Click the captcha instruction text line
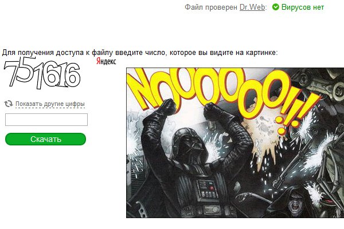This screenshot has width=344, height=229. pos(140,53)
